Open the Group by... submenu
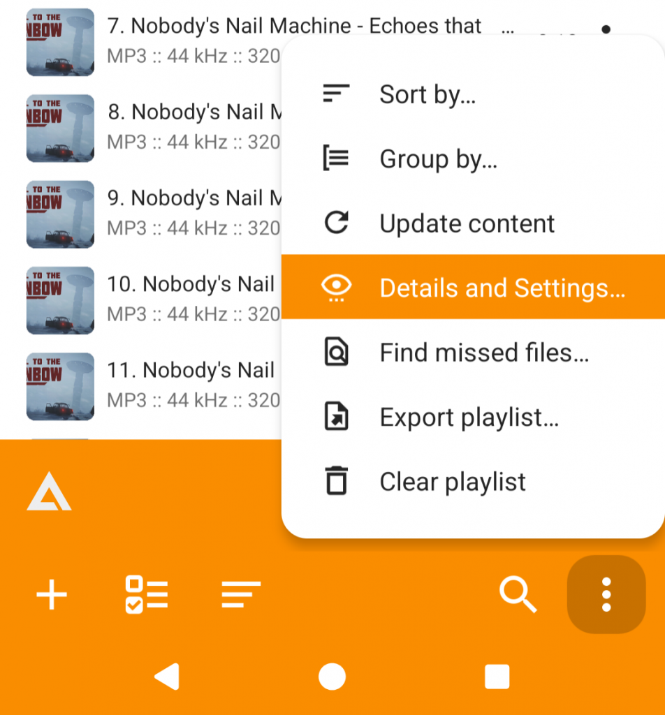The width and height of the screenshot is (665, 715). click(x=438, y=159)
